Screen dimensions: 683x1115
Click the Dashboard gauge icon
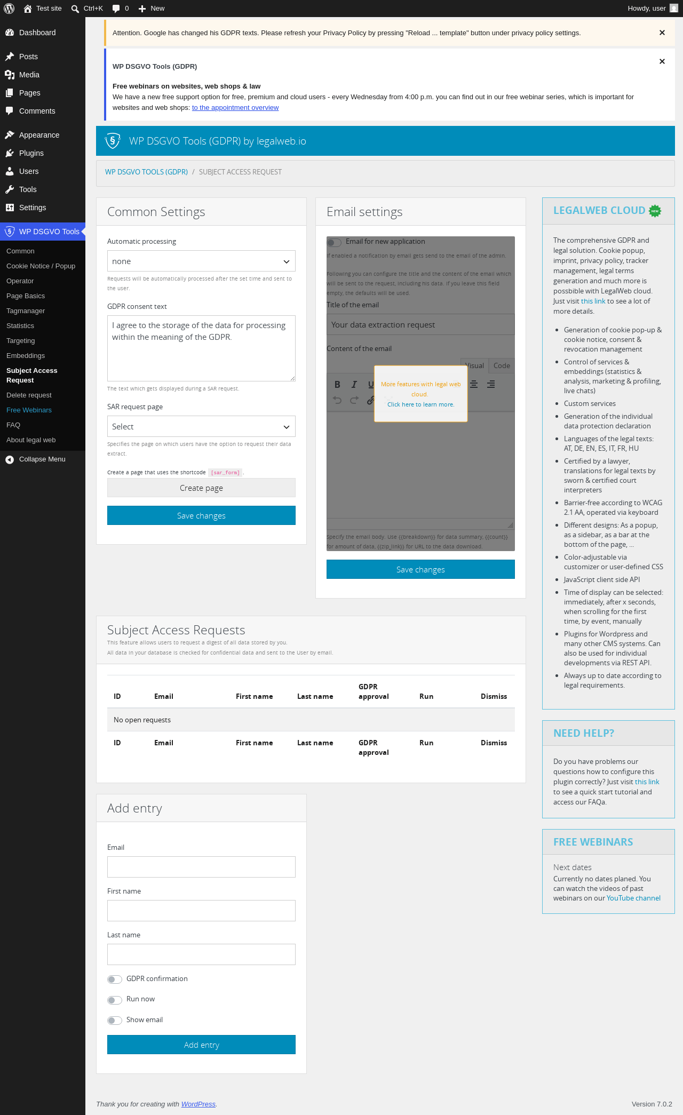click(10, 33)
